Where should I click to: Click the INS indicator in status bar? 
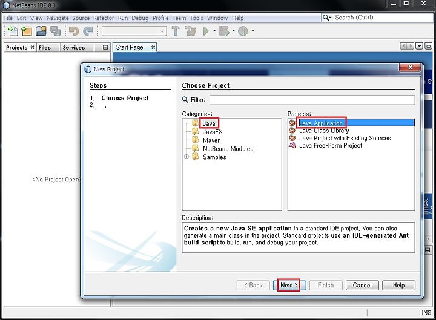click(x=426, y=313)
